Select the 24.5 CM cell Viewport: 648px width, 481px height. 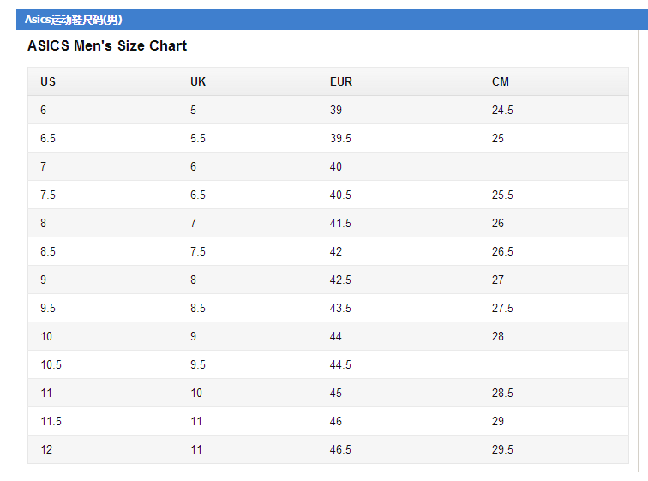(502, 111)
